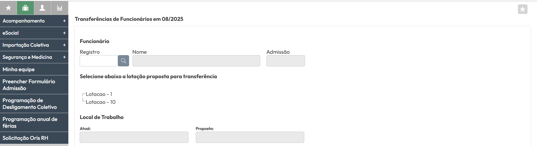Open the favorites star tab in sidebar
Viewport: 537px width, 146px height.
[x=8, y=8]
